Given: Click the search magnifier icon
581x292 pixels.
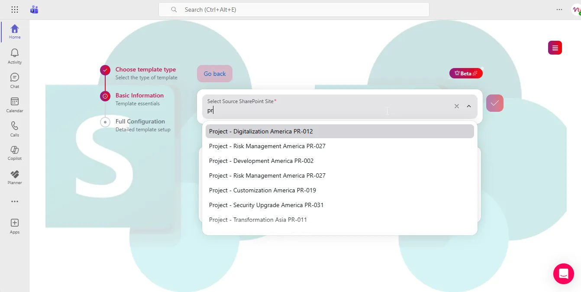Looking at the screenshot, I should pos(174,10).
